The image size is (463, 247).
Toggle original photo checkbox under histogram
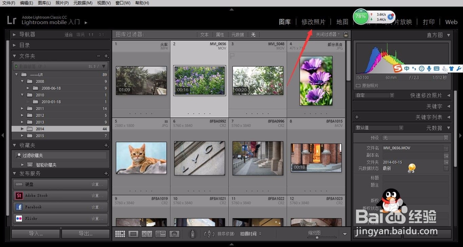tap(358, 86)
